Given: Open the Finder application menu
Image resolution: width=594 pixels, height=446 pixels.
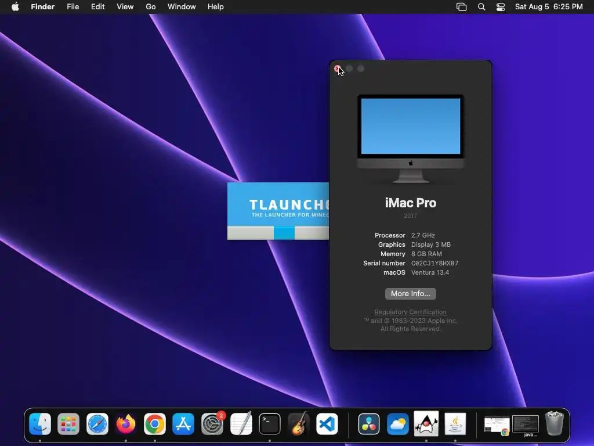Looking at the screenshot, I should 43,7.
